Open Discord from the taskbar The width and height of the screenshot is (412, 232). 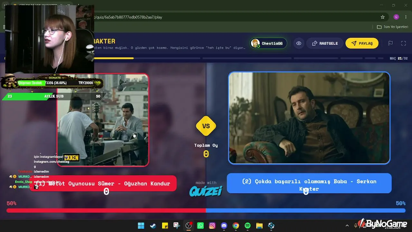click(224, 226)
